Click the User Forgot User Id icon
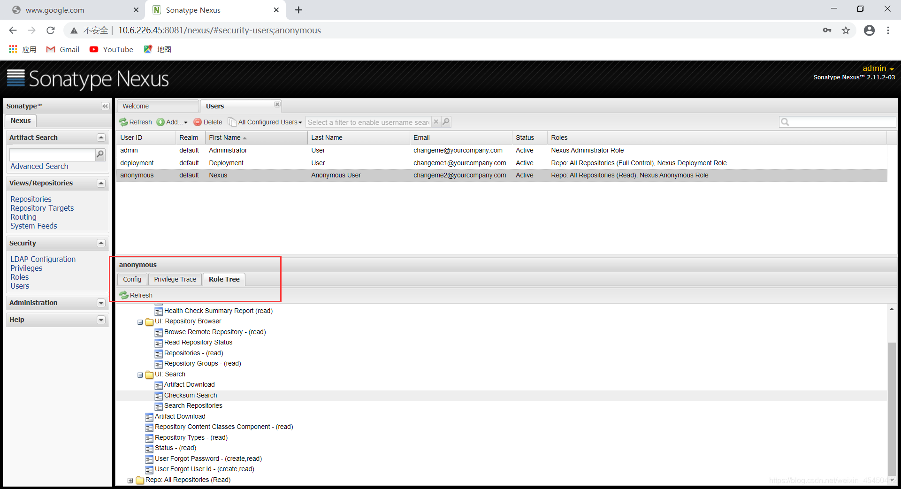Viewport: 901px width, 489px height. click(149, 469)
